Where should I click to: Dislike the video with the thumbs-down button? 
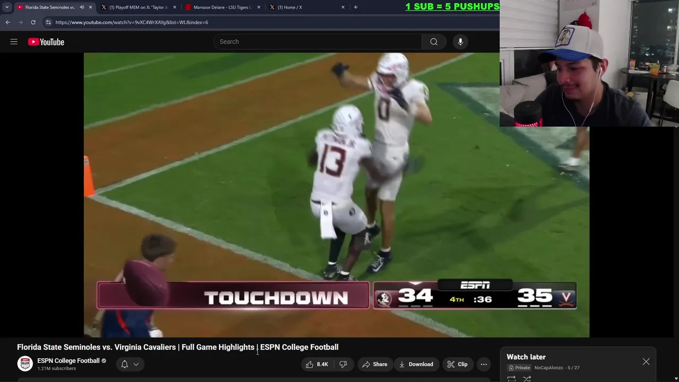(x=343, y=364)
